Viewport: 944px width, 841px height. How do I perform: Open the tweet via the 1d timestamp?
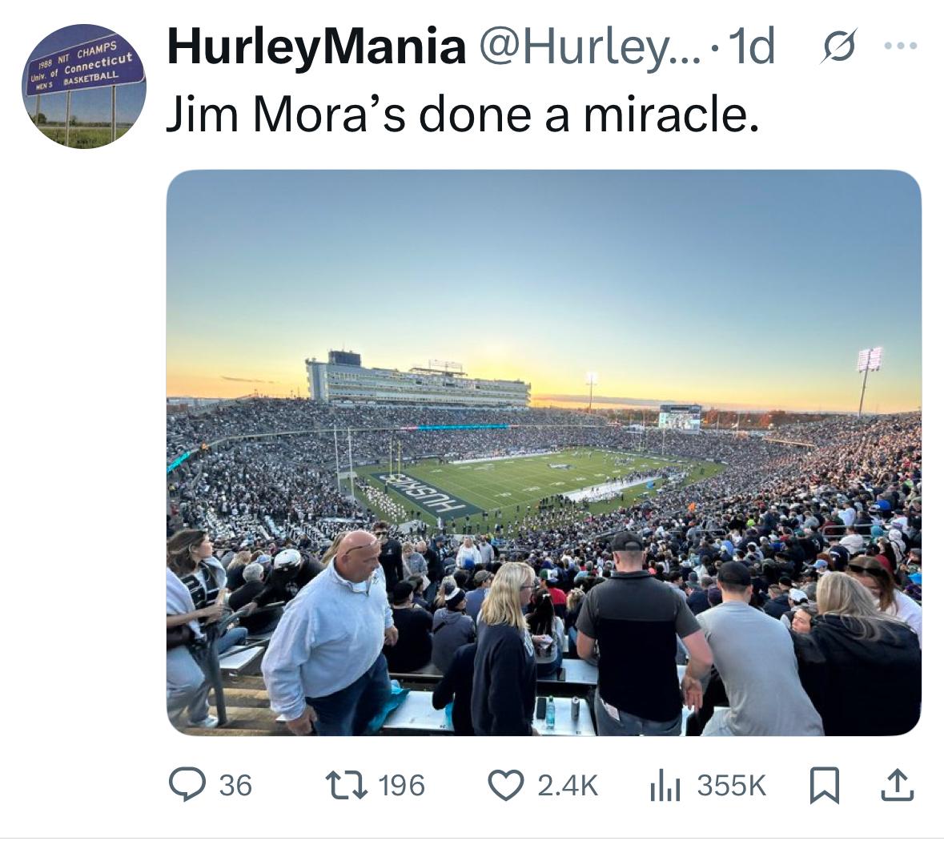[x=753, y=46]
